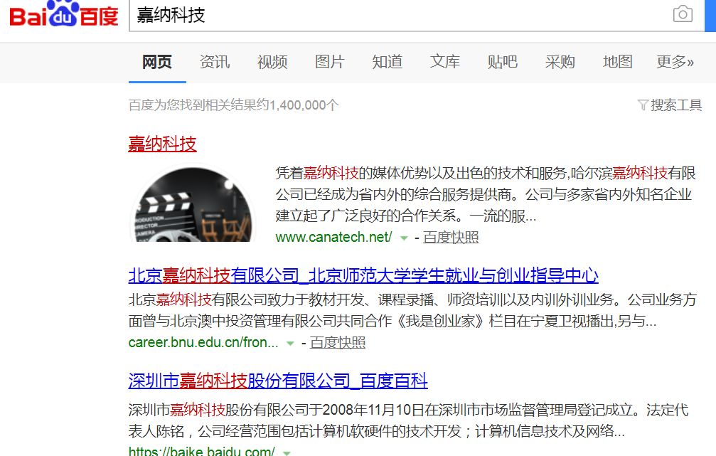Switch to the 视频 tab

272,62
